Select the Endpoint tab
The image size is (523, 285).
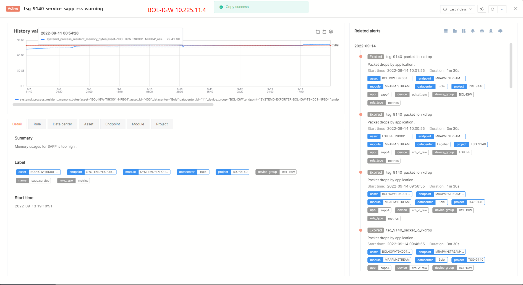113,124
